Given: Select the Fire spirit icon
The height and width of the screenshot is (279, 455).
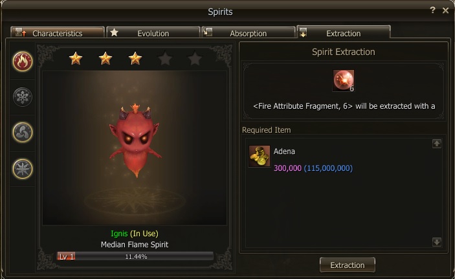Looking at the screenshot, I should click(x=23, y=61).
